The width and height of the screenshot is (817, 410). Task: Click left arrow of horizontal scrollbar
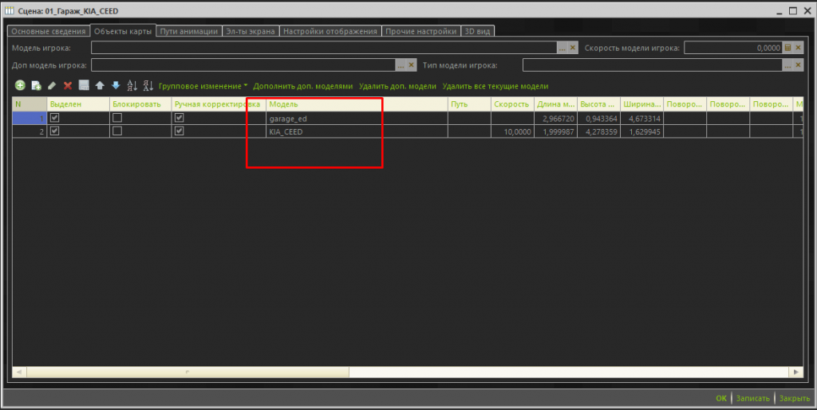coord(19,372)
